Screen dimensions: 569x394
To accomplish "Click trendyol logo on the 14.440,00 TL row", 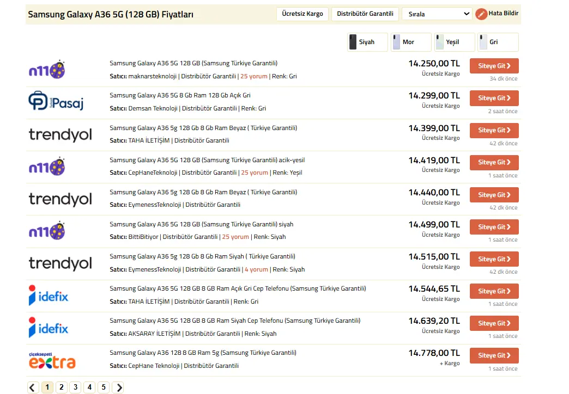I will (60, 199).
